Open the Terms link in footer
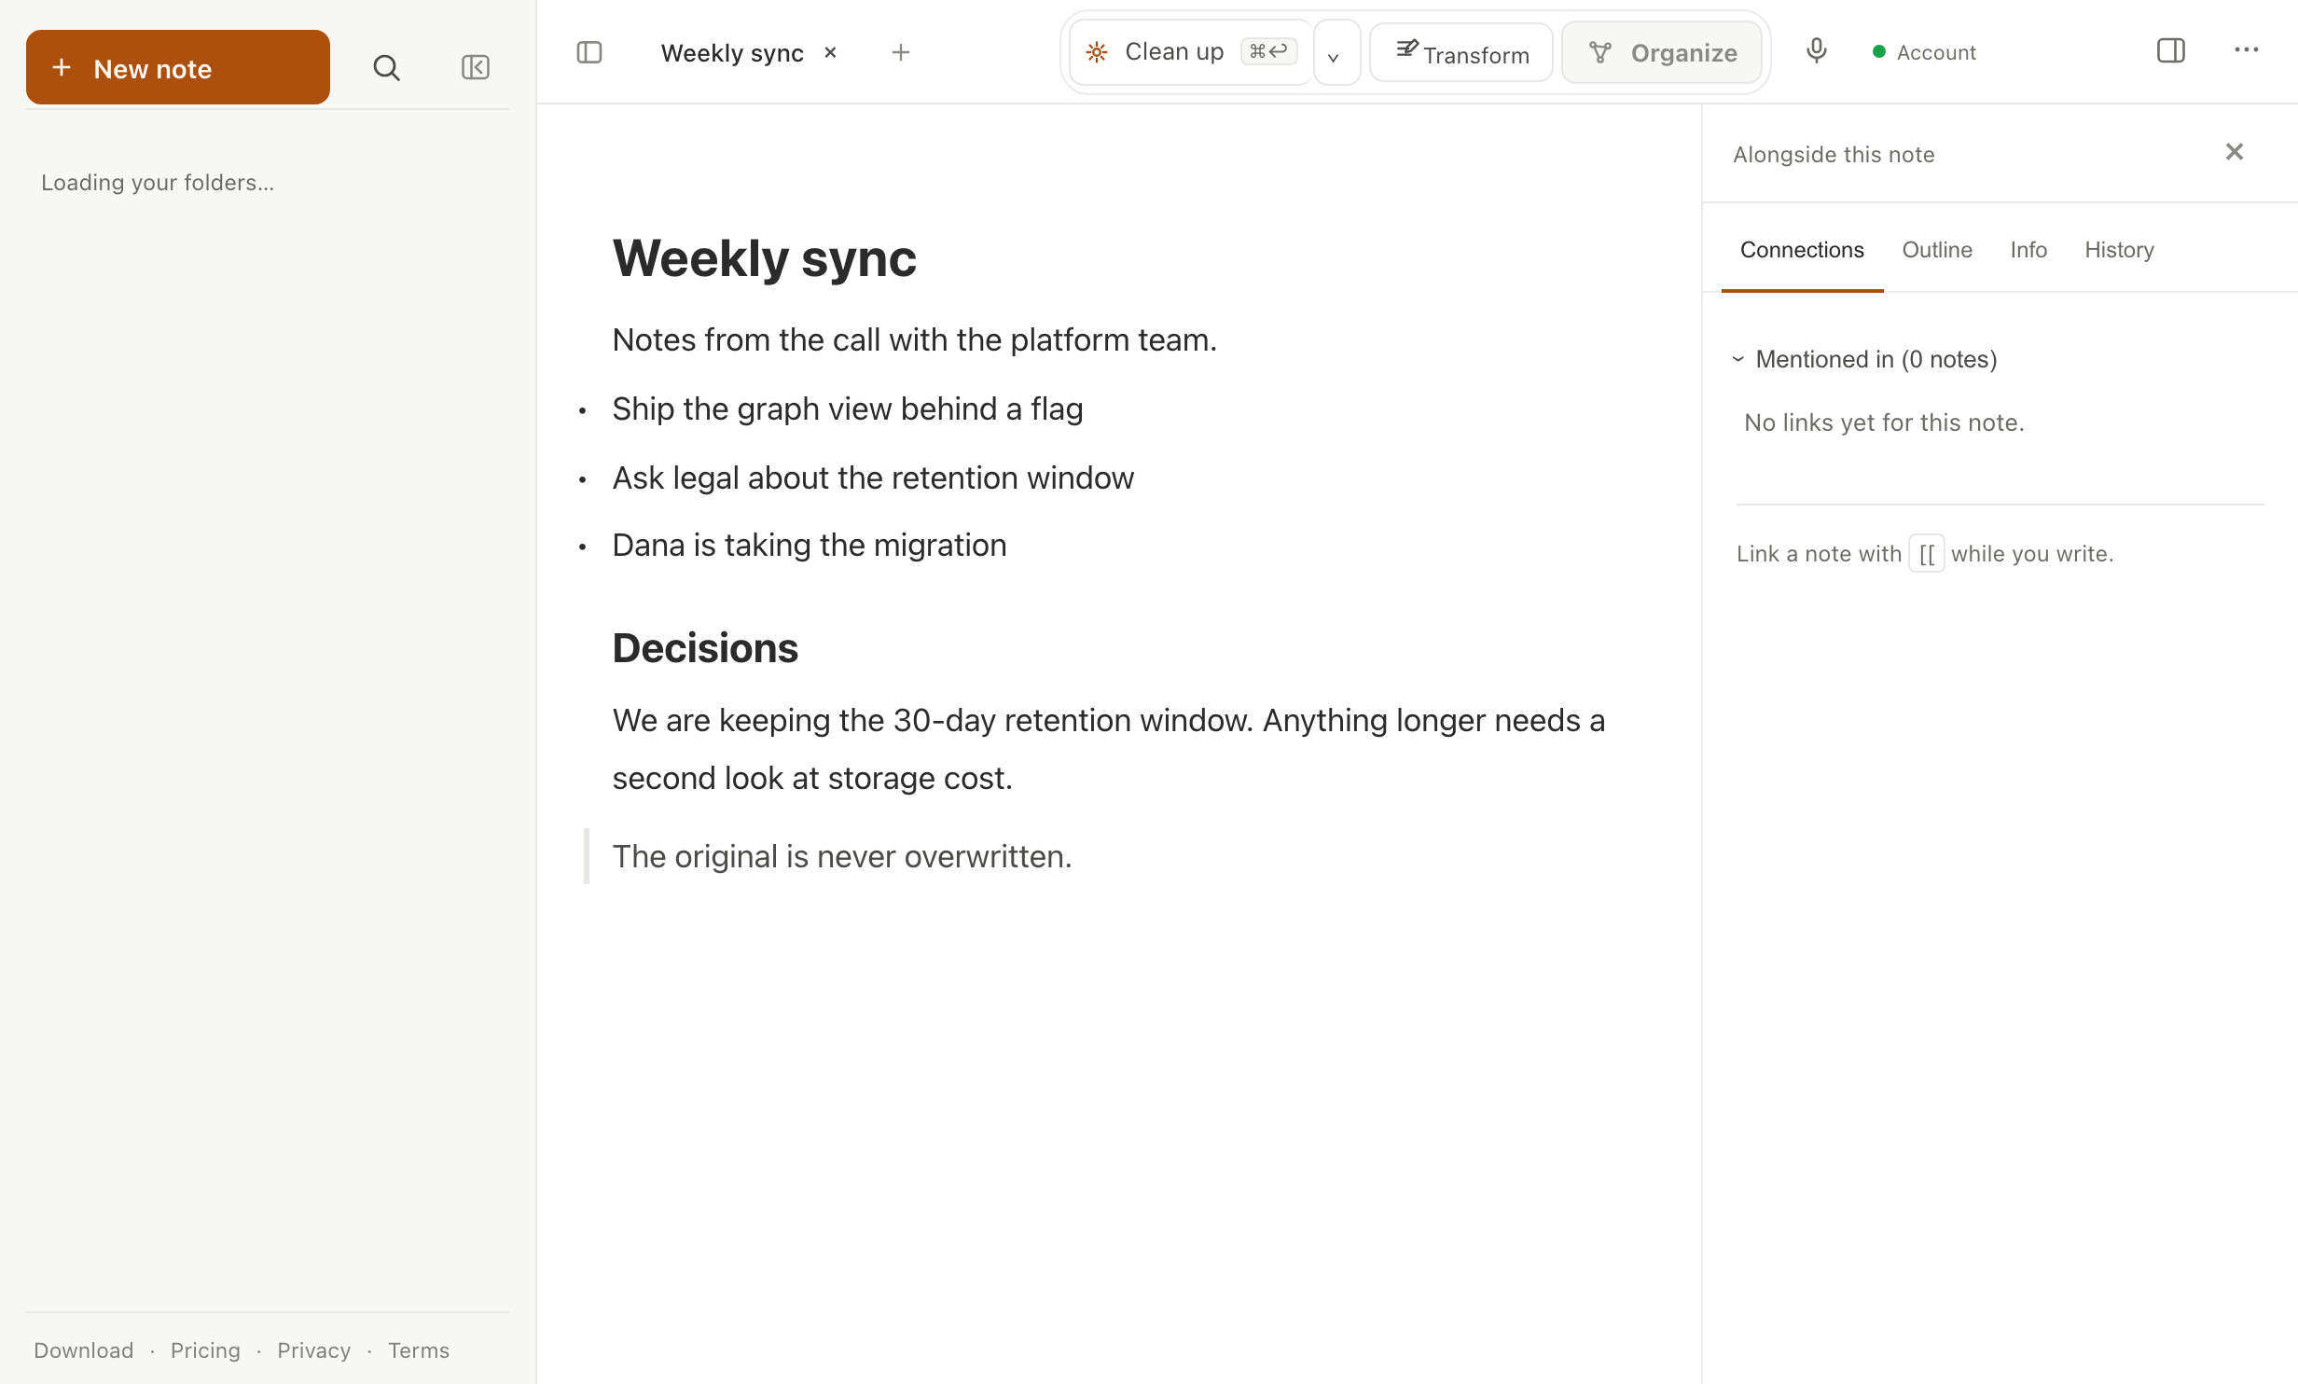Image resolution: width=2298 pixels, height=1384 pixels. (x=419, y=1350)
